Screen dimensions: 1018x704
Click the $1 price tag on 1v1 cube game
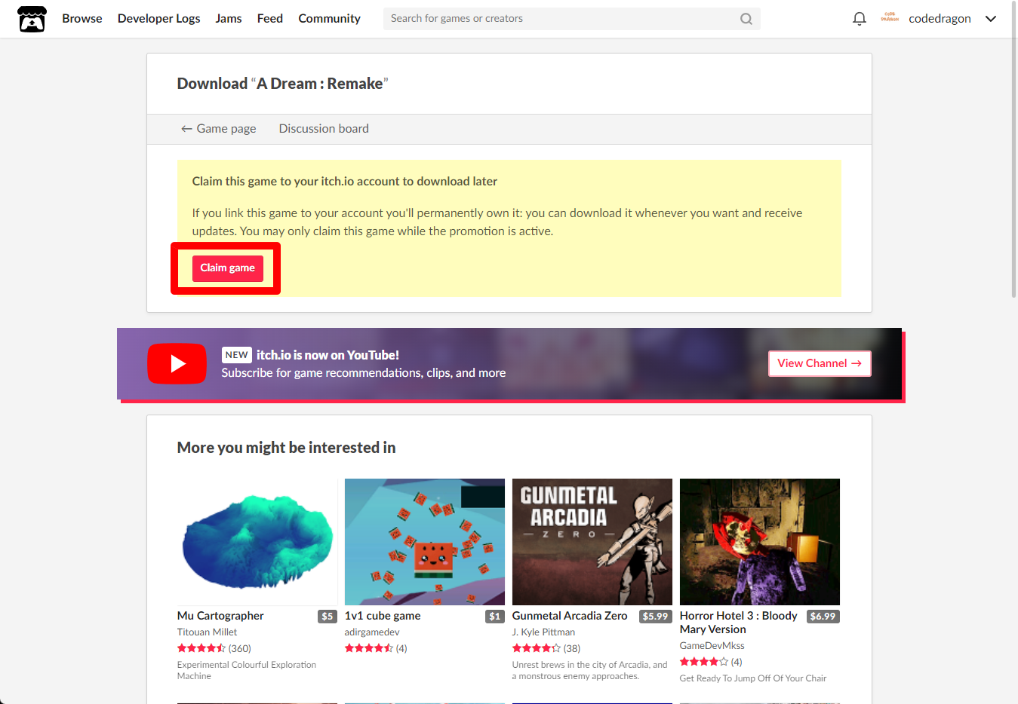(495, 617)
